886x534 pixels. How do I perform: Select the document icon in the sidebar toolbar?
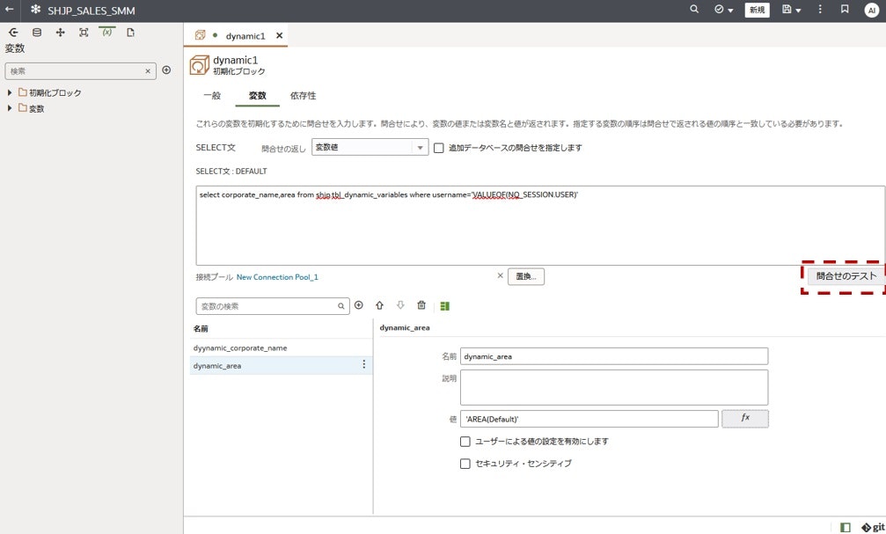click(130, 33)
